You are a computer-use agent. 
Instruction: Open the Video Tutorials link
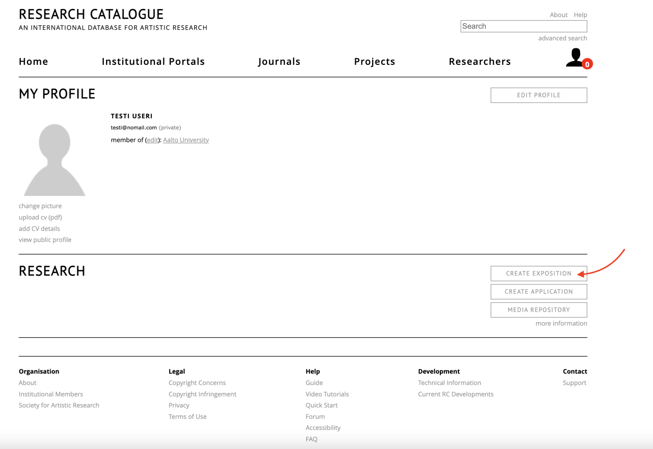[327, 394]
